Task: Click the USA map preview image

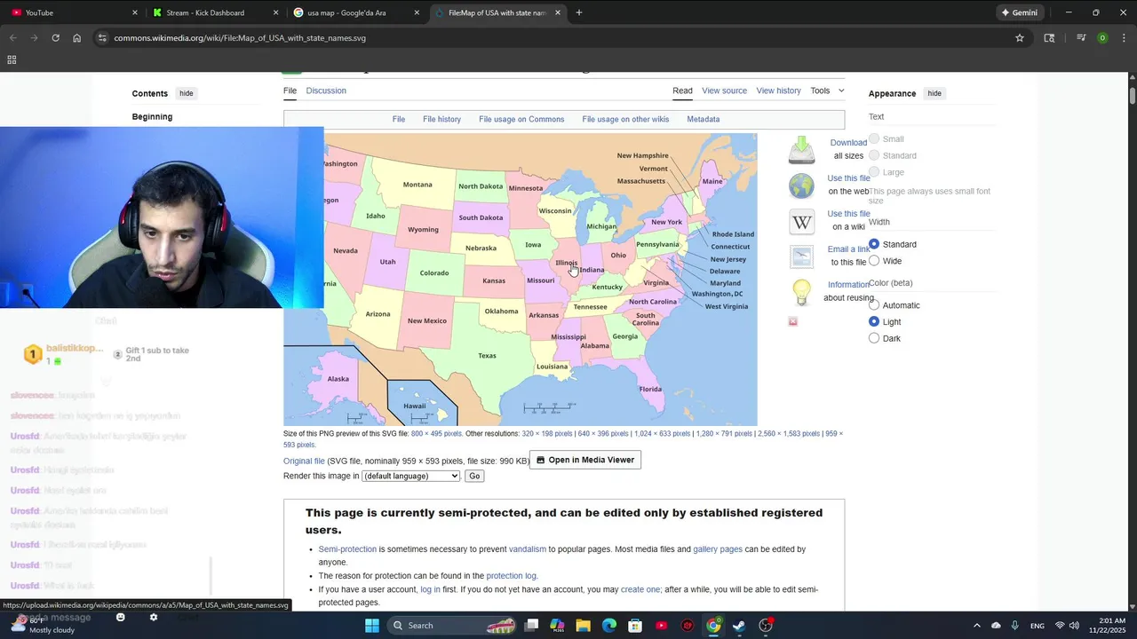Action: tap(520, 280)
